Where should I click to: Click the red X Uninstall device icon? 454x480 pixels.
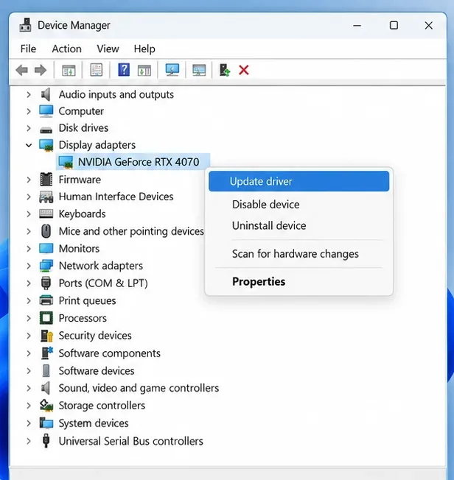pyautogui.click(x=244, y=70)
